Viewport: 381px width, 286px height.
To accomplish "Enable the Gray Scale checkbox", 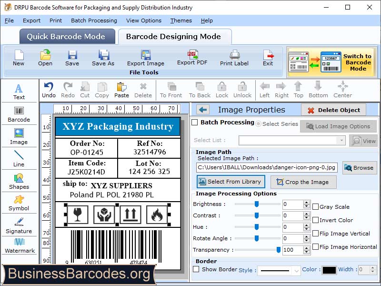I will [315, 207].
